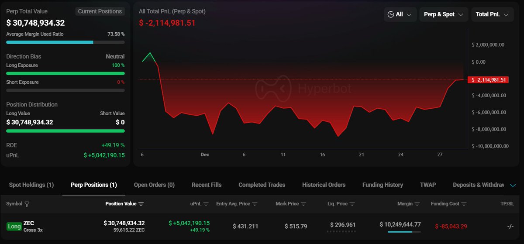Click the Current Positions button
524x244 pixels.
click(100, 11)
